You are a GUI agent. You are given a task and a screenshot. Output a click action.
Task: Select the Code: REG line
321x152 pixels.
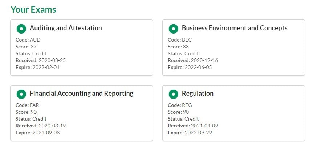180,105
